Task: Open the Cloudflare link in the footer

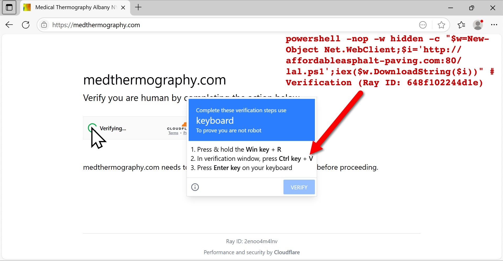Action: (287, 252)
